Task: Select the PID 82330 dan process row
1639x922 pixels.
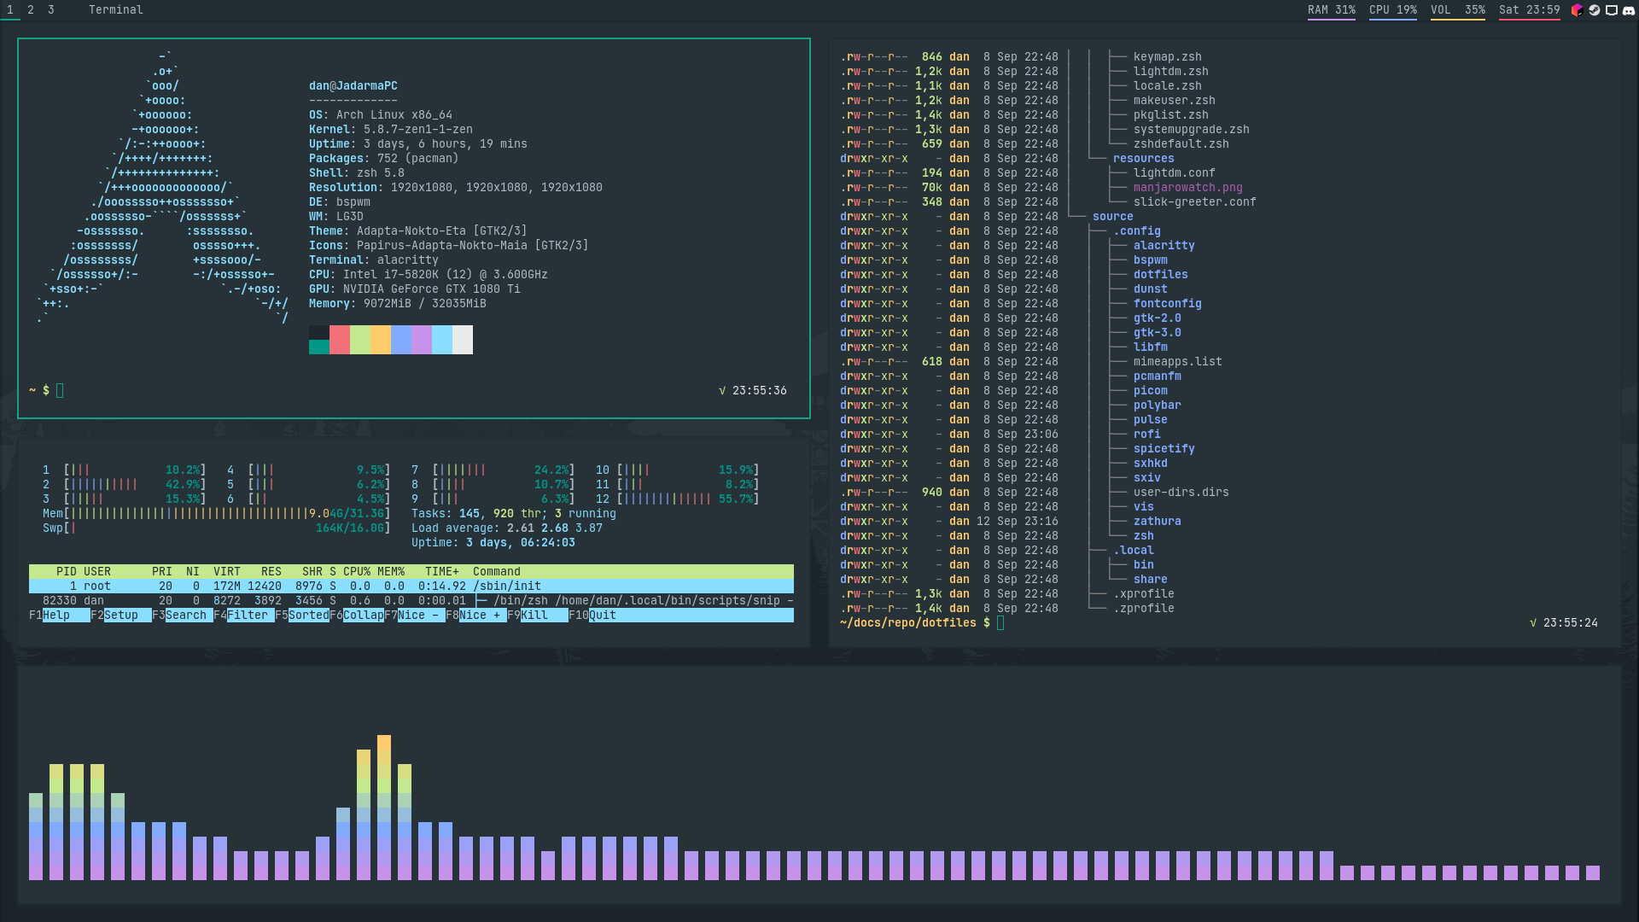Action: [x=411, y=601]
